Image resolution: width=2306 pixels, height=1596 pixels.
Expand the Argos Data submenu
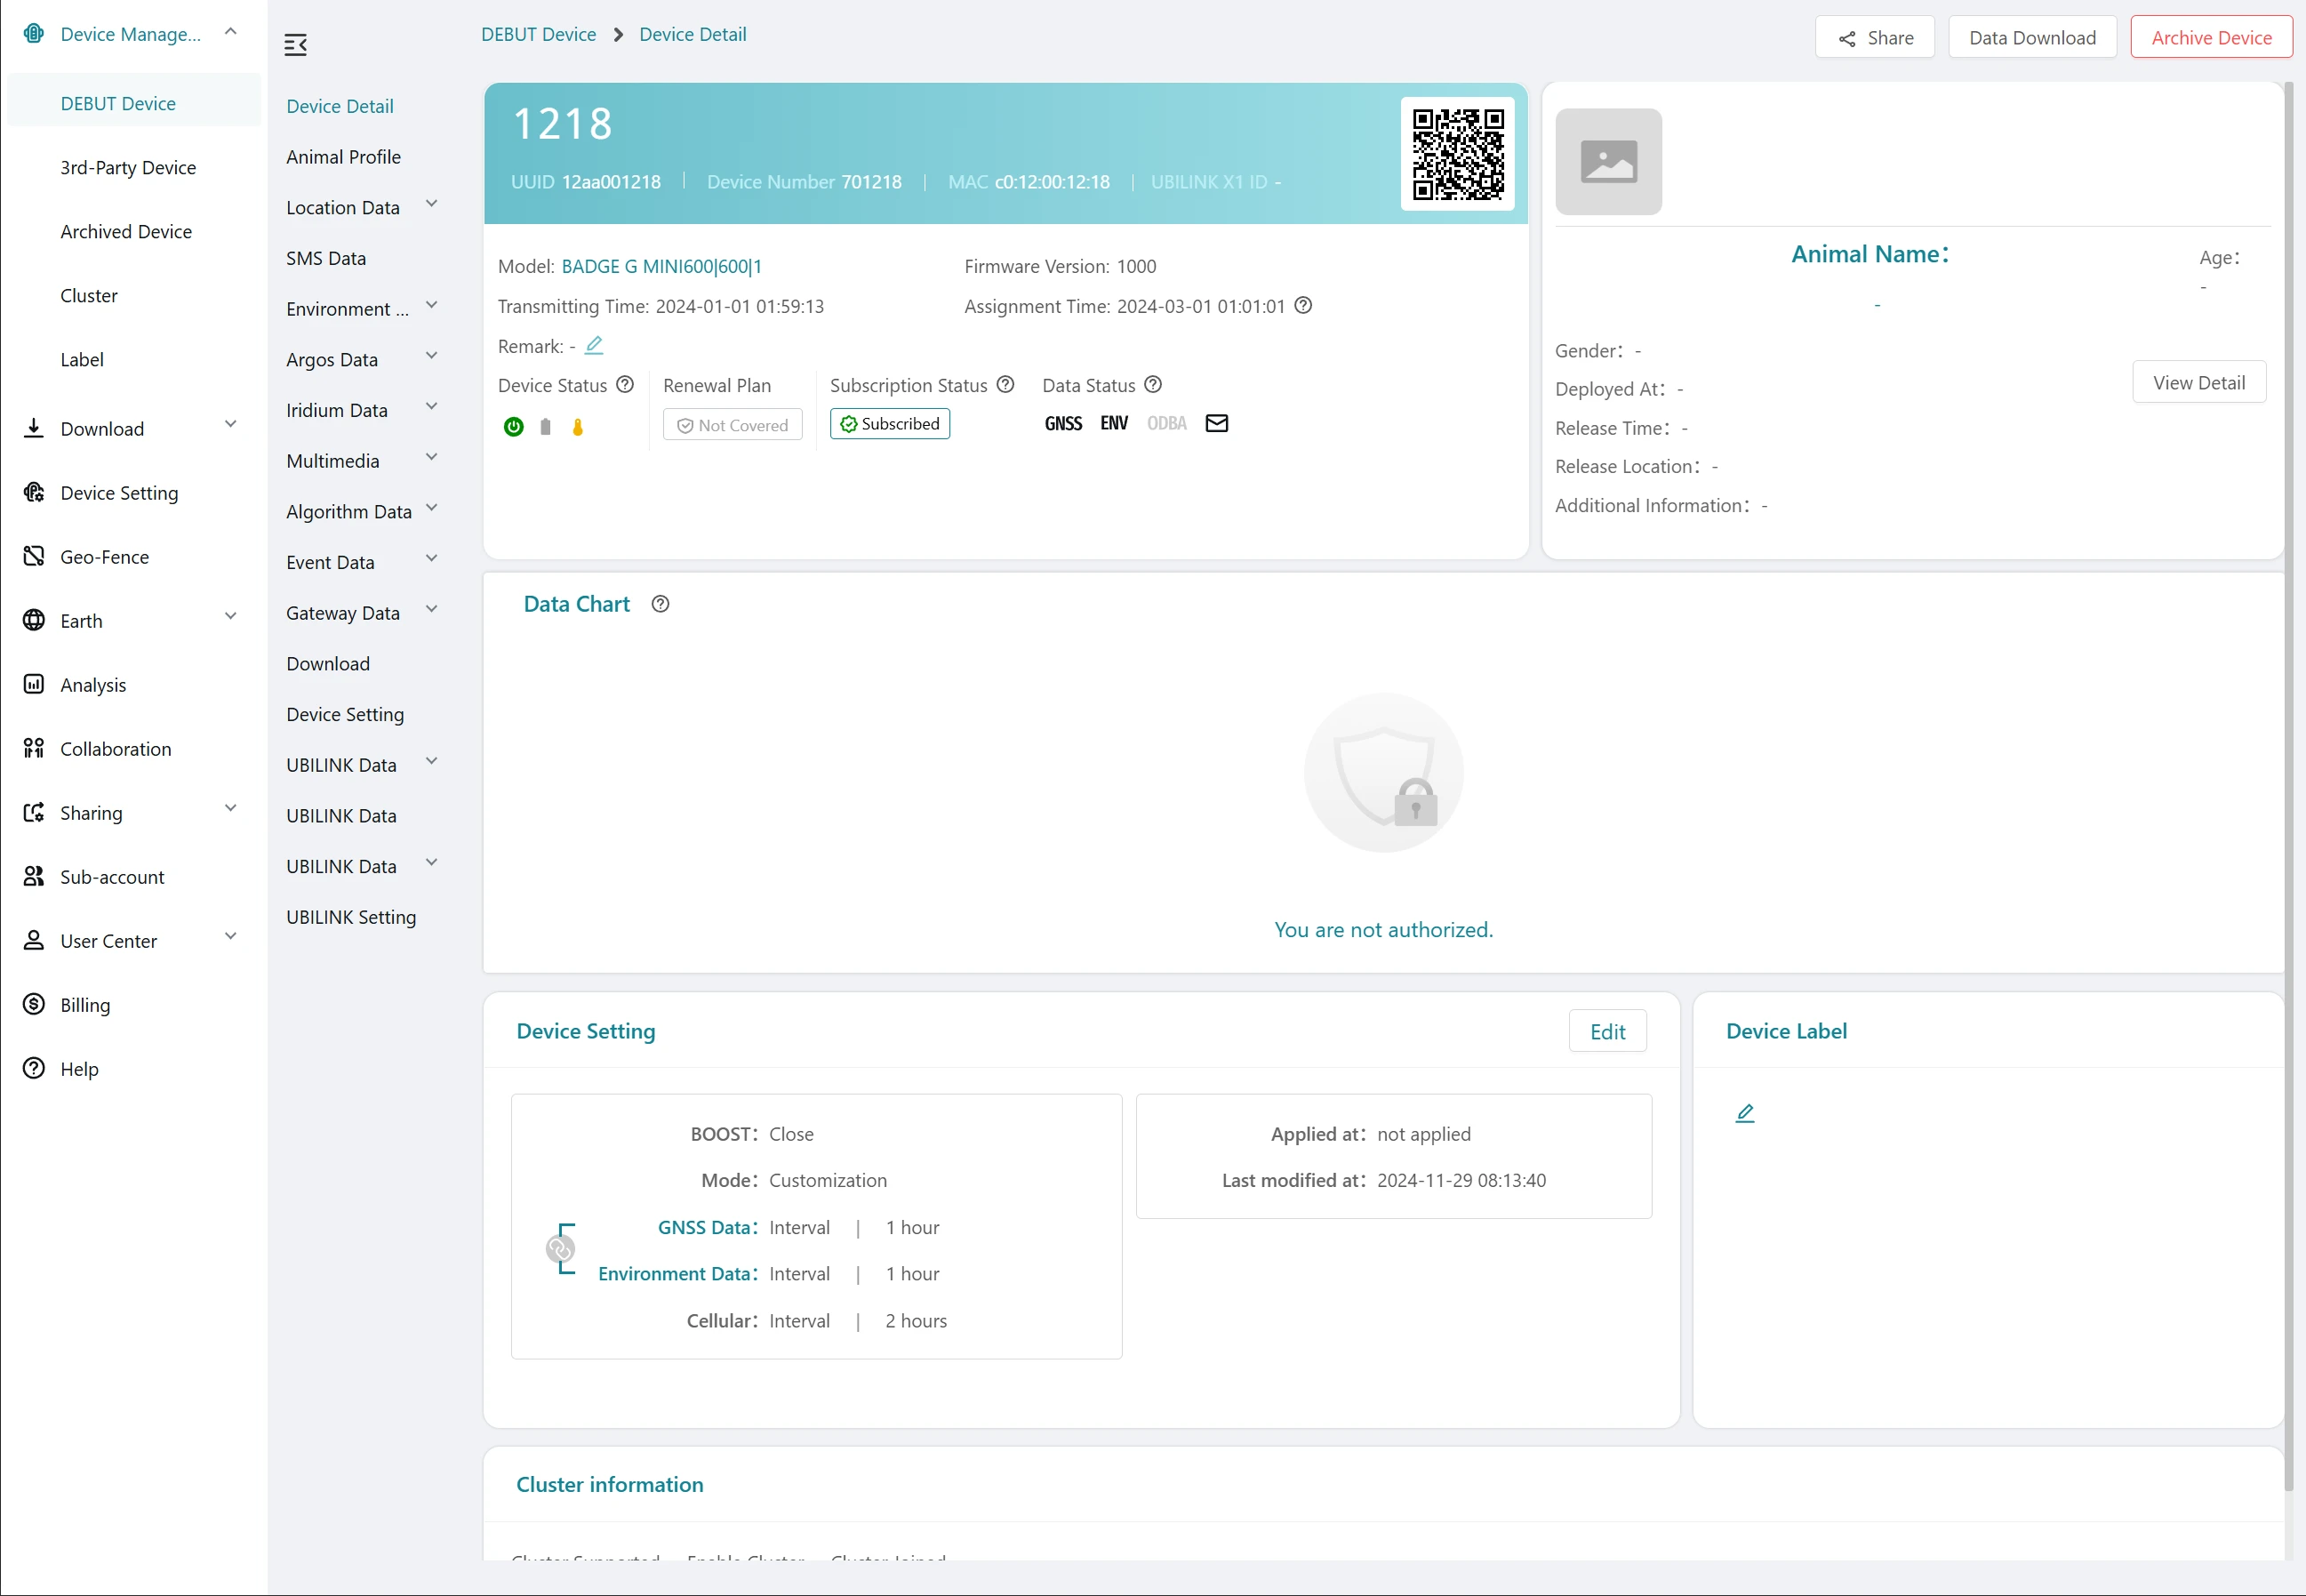click(x=431, y=356)
